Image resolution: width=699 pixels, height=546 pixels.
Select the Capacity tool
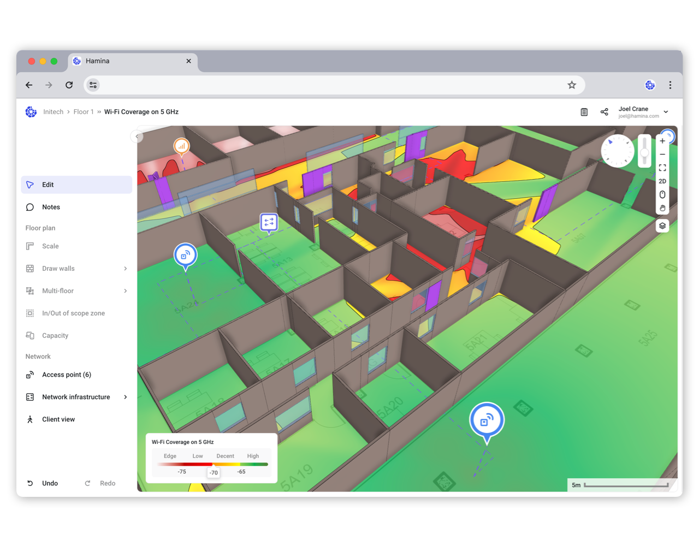[55, 335]
